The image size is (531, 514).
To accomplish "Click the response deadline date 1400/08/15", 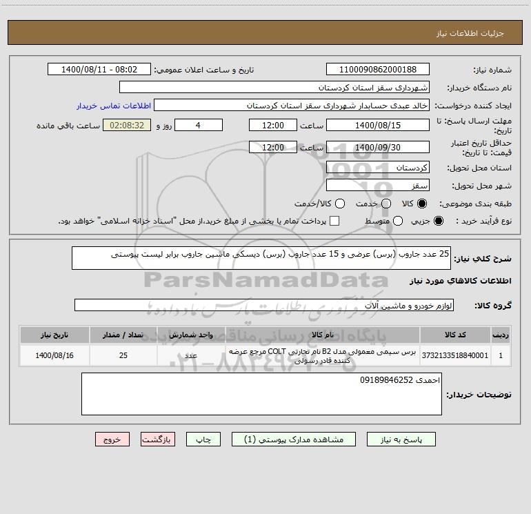I will click(378, 125).
